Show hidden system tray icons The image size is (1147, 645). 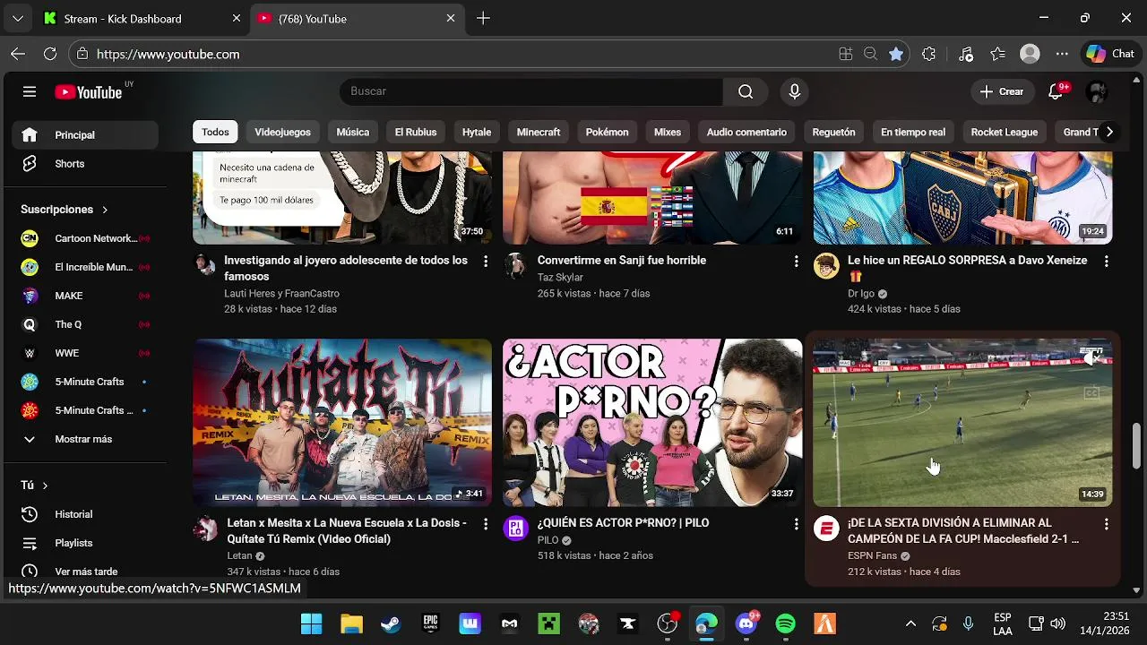coord(910,623)
